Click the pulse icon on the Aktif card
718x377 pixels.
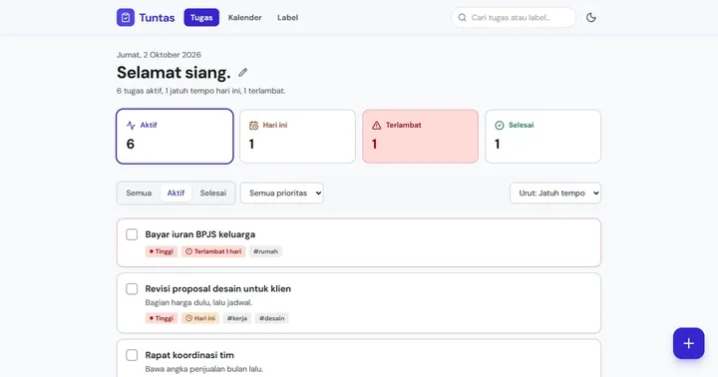pyautogui.click(x=131, y=125)
